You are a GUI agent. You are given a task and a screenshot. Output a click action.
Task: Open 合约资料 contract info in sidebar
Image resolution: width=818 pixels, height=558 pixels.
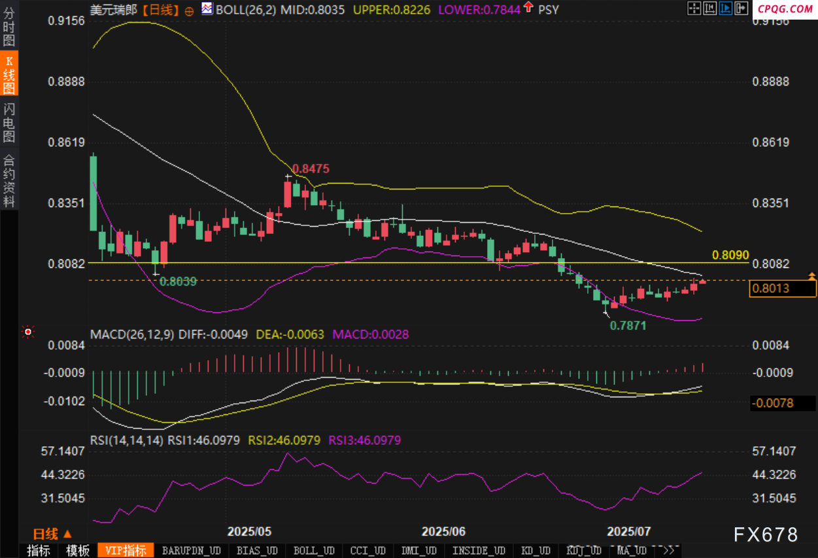pyautogui.click(x=9, y=181)
